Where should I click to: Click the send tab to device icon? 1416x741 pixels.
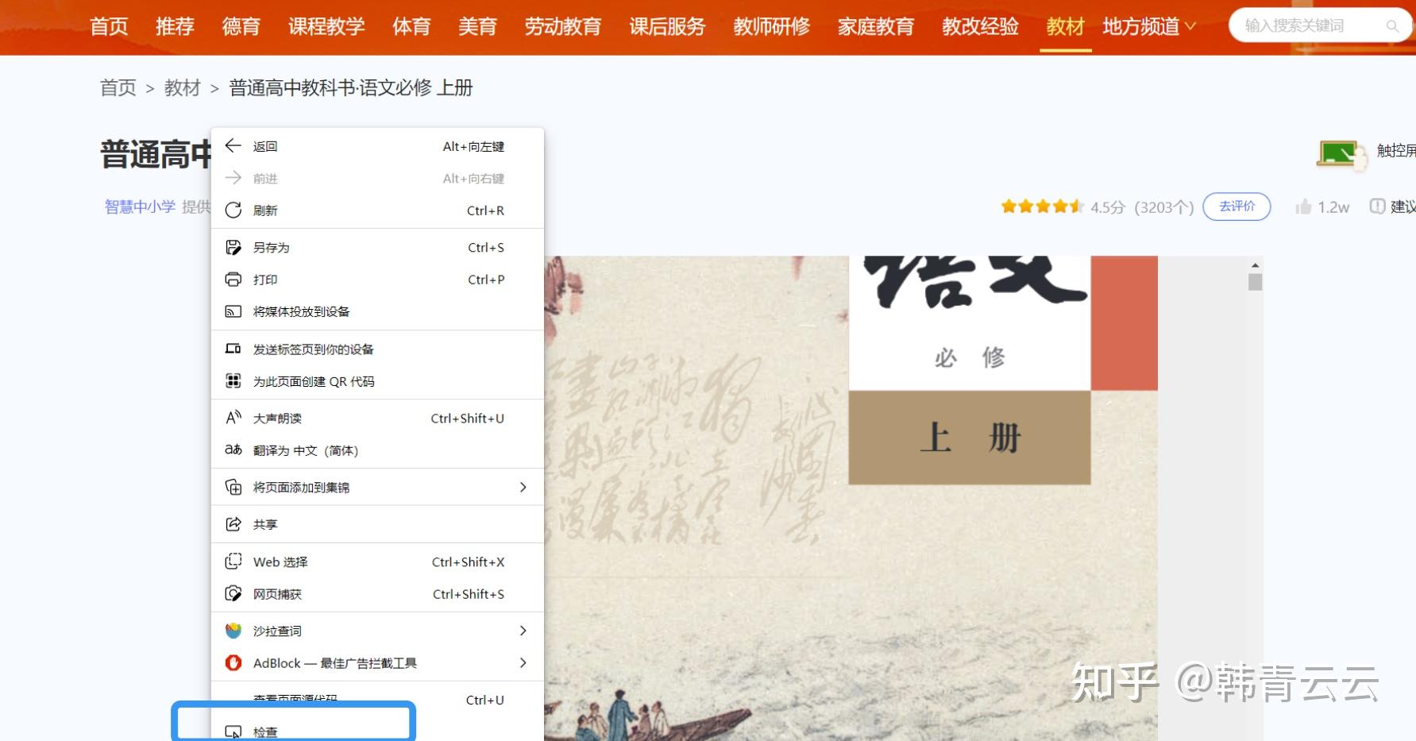(x=233, y=349)
